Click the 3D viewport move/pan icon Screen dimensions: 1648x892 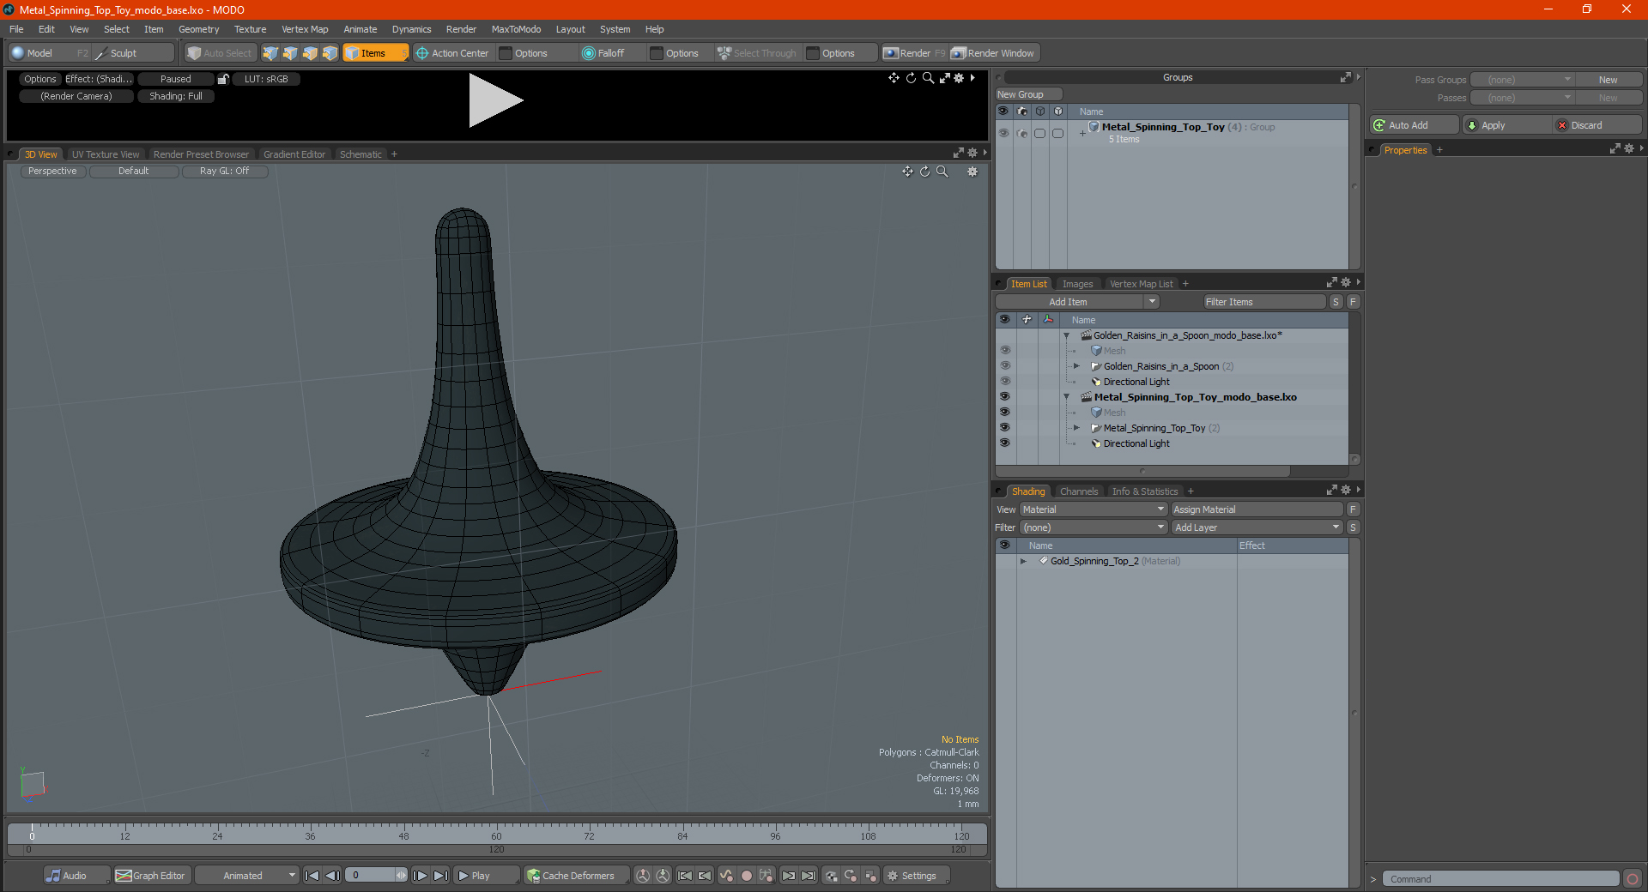point(907,172)
